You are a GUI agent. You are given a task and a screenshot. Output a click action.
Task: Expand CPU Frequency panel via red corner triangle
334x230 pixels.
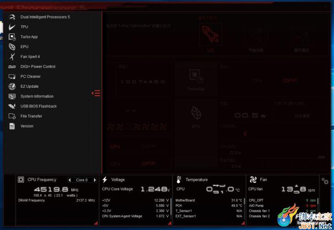(x=96, y=223)
